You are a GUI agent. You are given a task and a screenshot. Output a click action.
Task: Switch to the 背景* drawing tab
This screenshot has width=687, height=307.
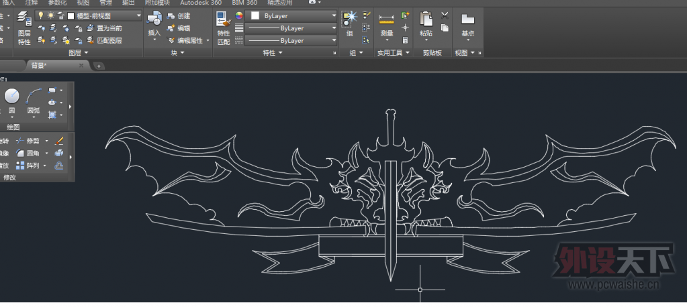point(57,66)
